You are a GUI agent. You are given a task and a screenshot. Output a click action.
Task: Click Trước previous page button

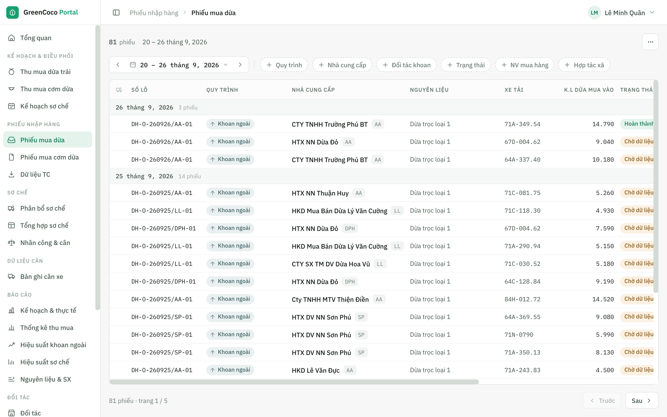(602, 401)
